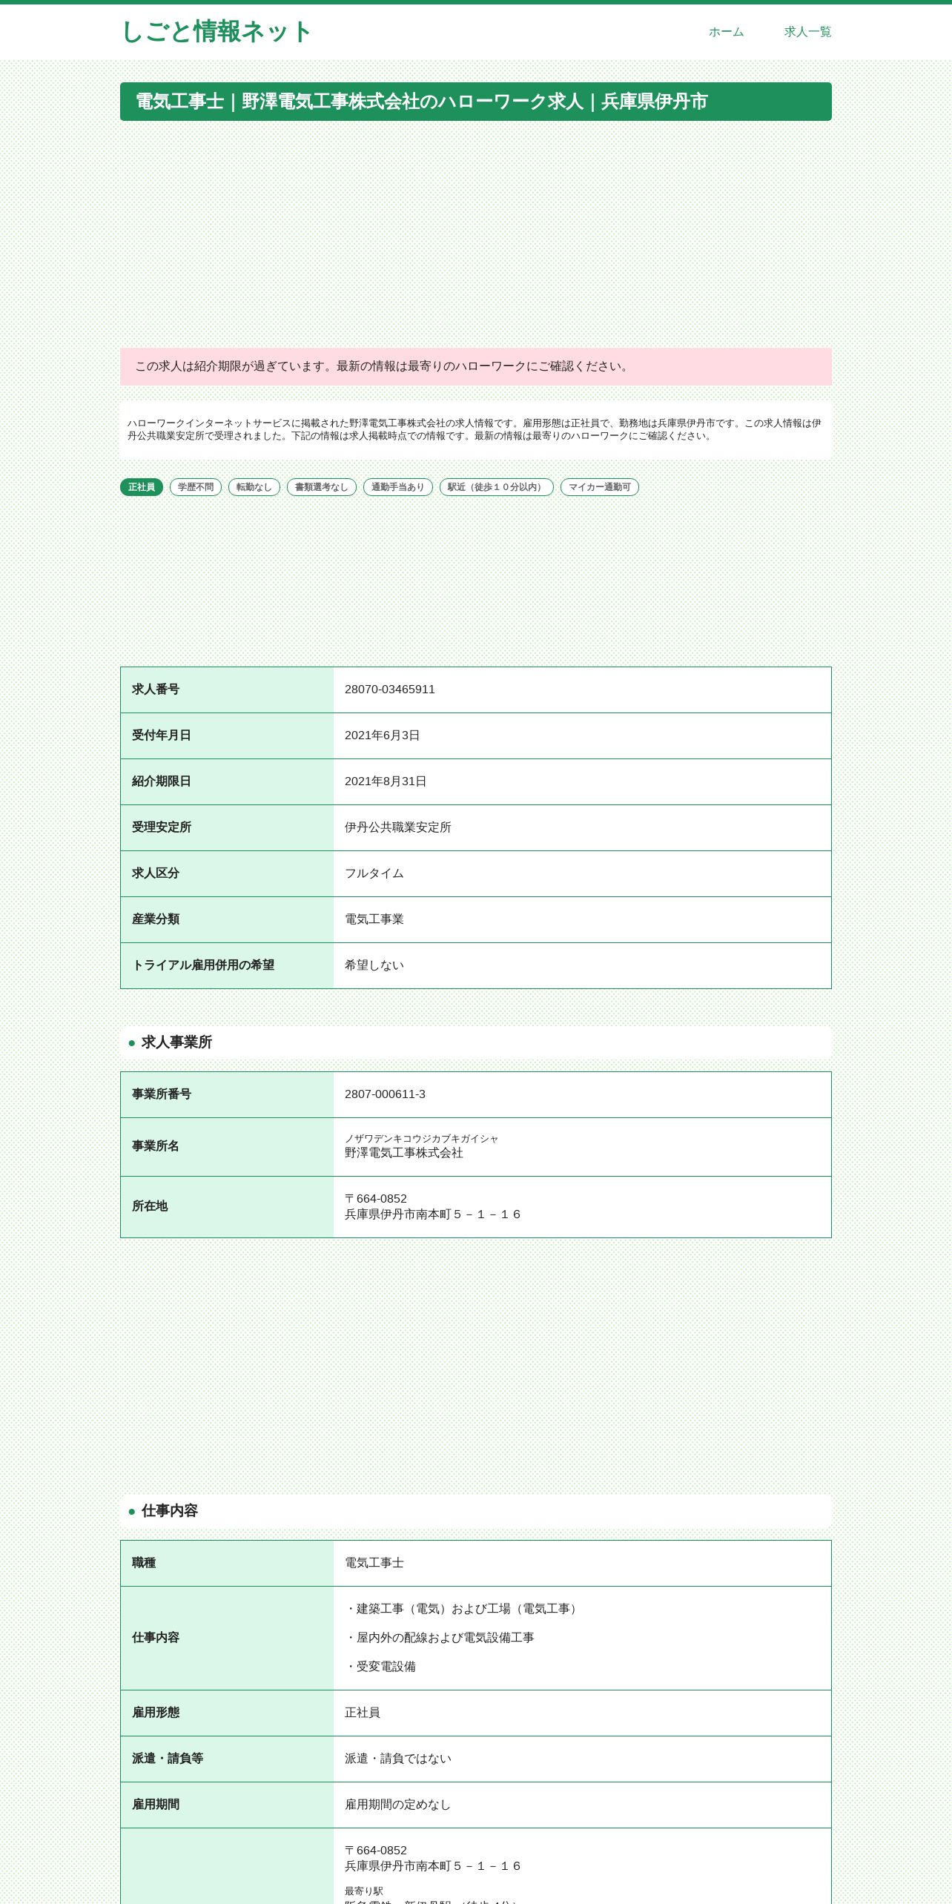Select katakana ノザワデンキコウジカブキガイシャ
The height and width of the screenshot is (1904, 952).
422,1139
